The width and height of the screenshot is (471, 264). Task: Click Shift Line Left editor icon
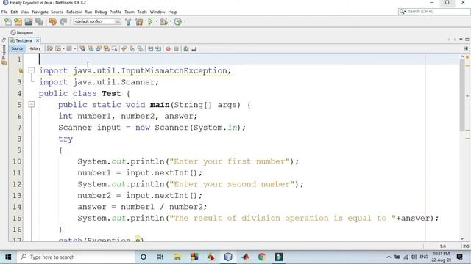tap(150, 49)
